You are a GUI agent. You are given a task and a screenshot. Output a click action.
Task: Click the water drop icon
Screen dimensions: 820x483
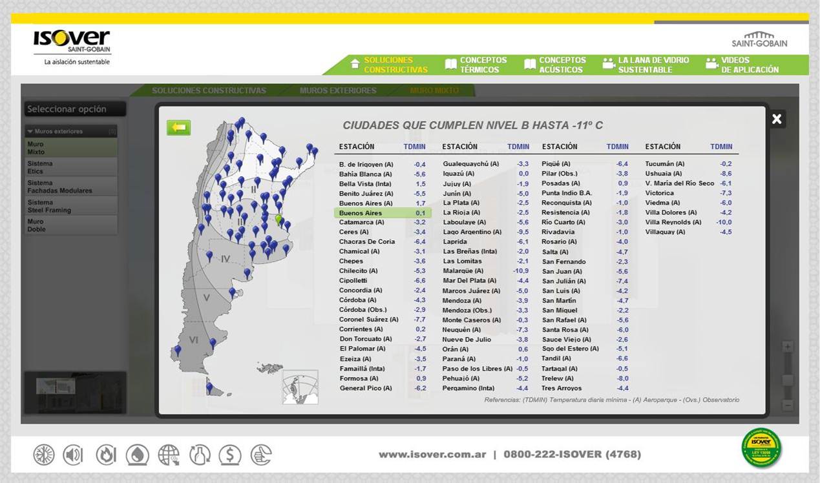pyautogui.click(x=137, y=455)
